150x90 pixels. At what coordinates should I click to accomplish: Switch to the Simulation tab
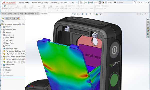[44, 14]
